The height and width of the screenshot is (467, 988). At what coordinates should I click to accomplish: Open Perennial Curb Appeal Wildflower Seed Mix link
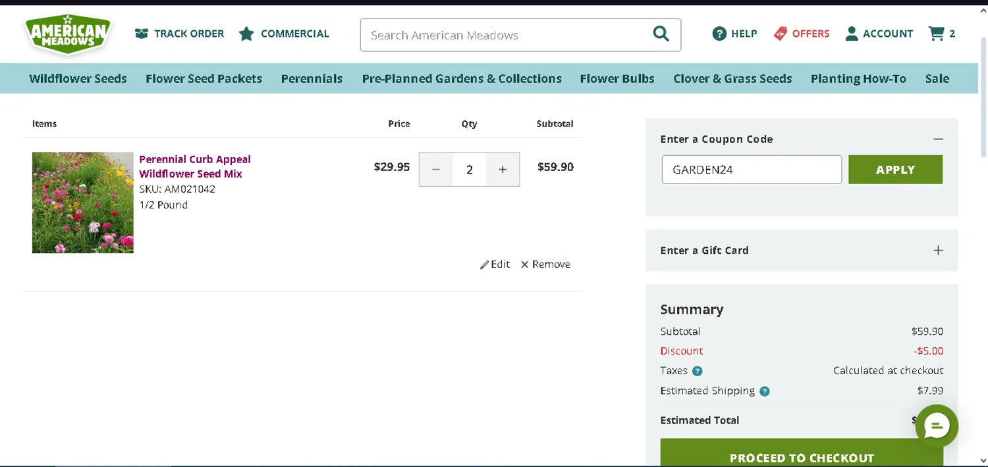click(195, 166)
